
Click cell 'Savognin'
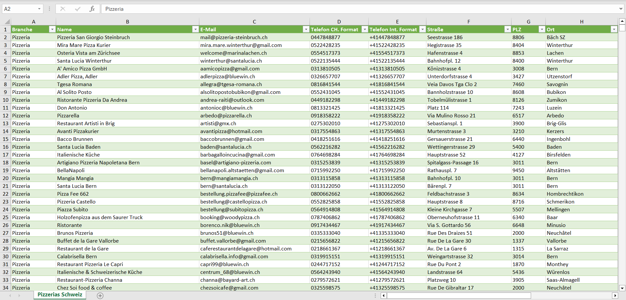582,84
